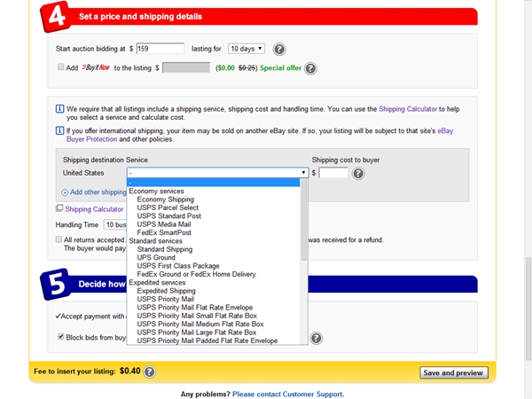532x399 pixels.
Task: Enable the Add Buy It Now checkbox
Action: coord(60,66)
